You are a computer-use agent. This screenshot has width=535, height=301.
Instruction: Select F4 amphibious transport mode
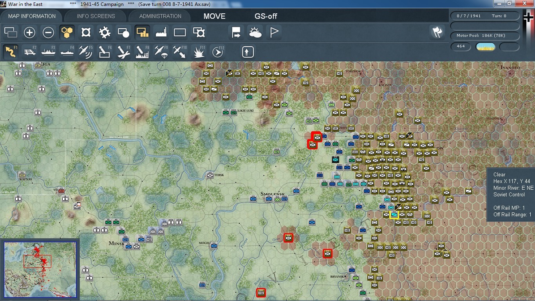[67, 51]
